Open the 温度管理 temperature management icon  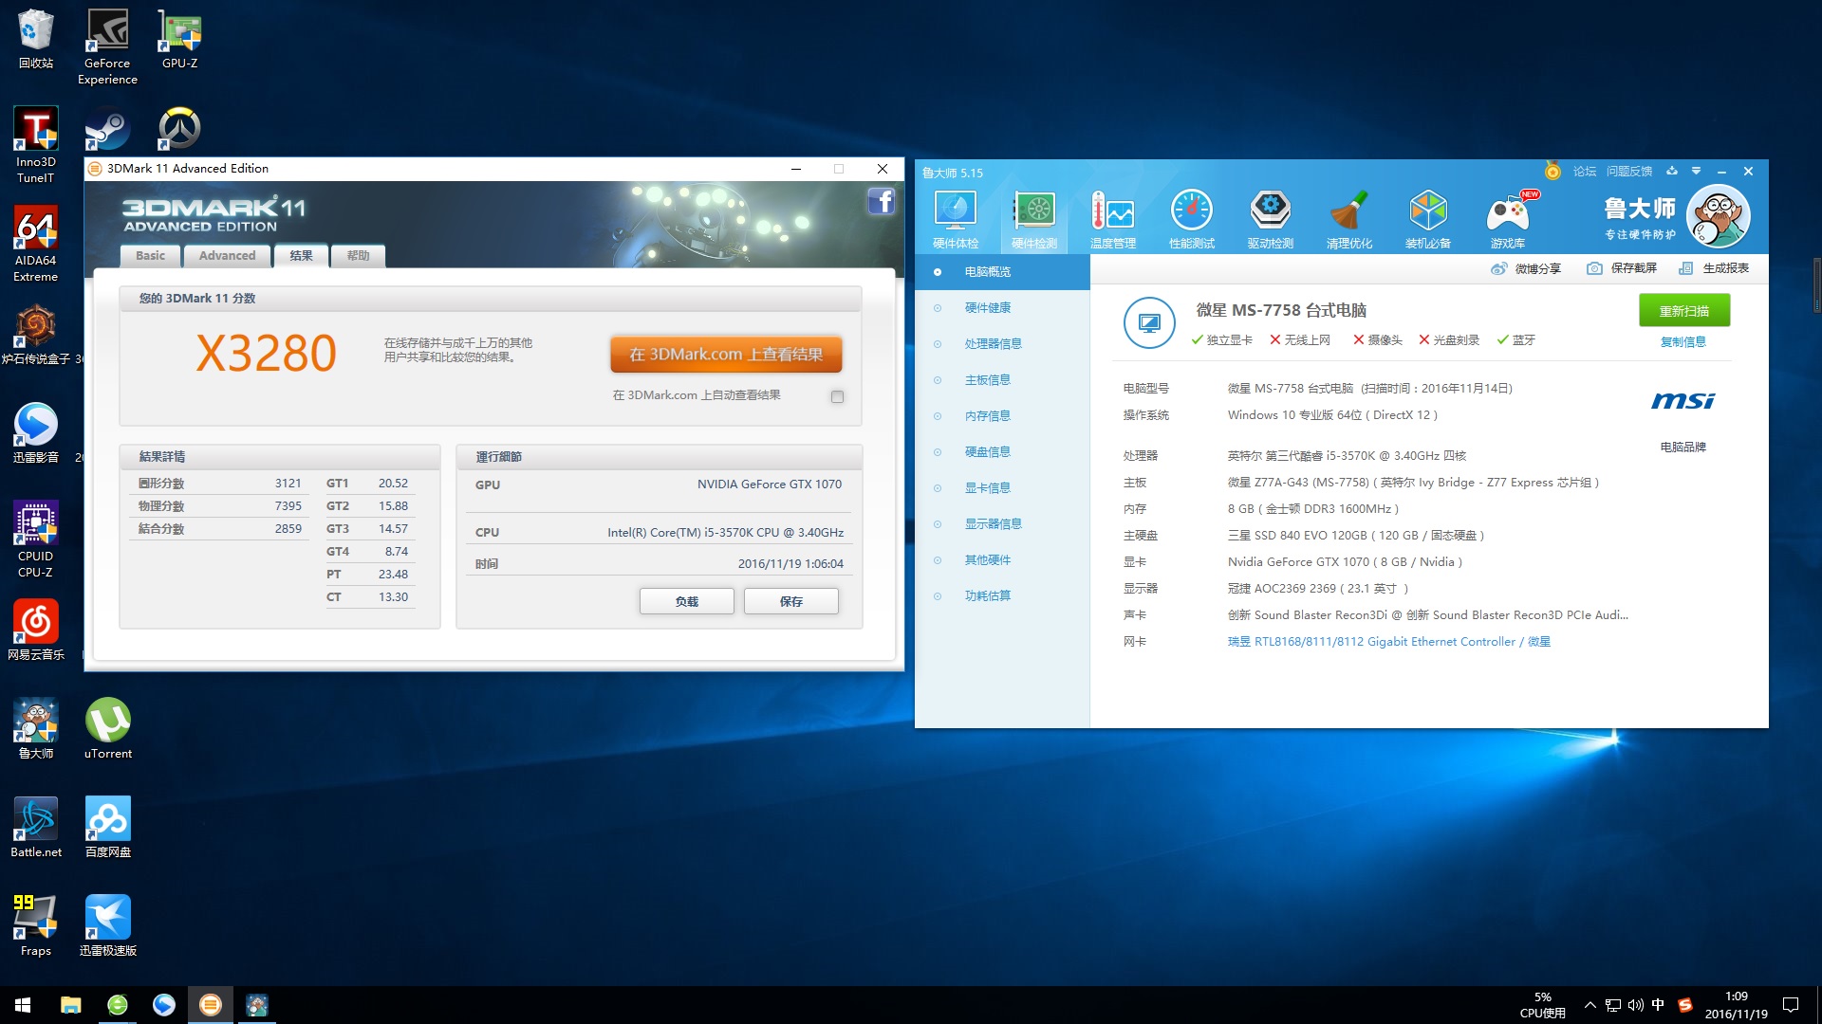pos(1113,217)
